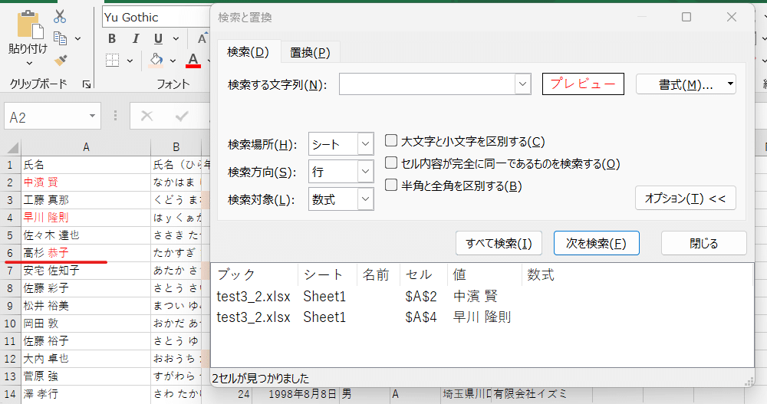Open the search string history dropdown
Screen dimensions: 767x404
522,84
